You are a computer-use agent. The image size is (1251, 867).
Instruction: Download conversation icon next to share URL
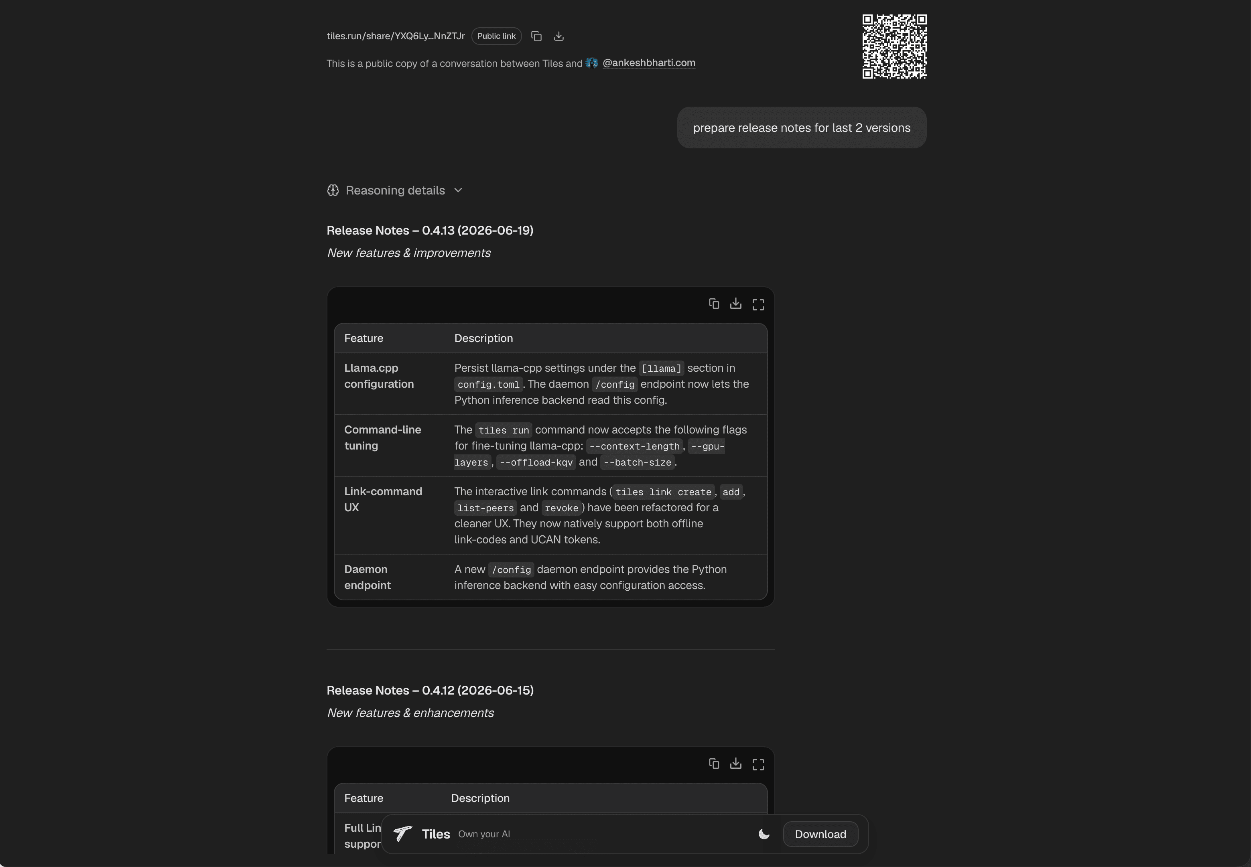[558, 36]
